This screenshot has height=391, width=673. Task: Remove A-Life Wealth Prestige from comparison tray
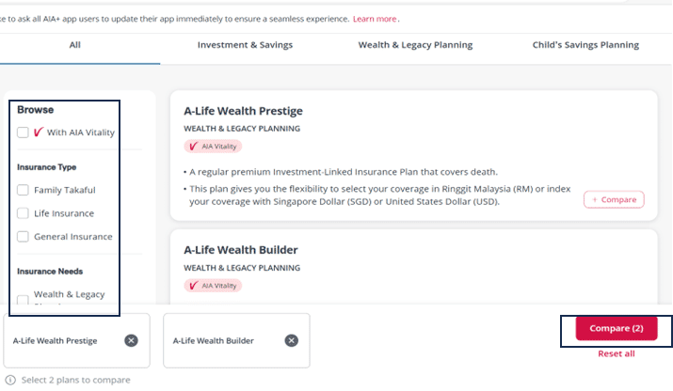[132, 340]
